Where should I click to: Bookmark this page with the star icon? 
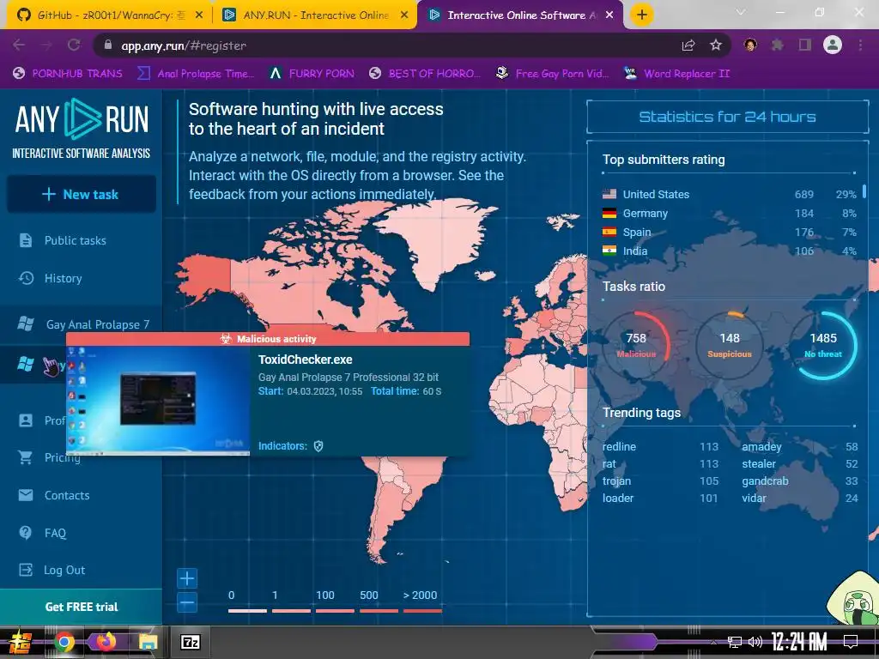[x=716, y=45]
